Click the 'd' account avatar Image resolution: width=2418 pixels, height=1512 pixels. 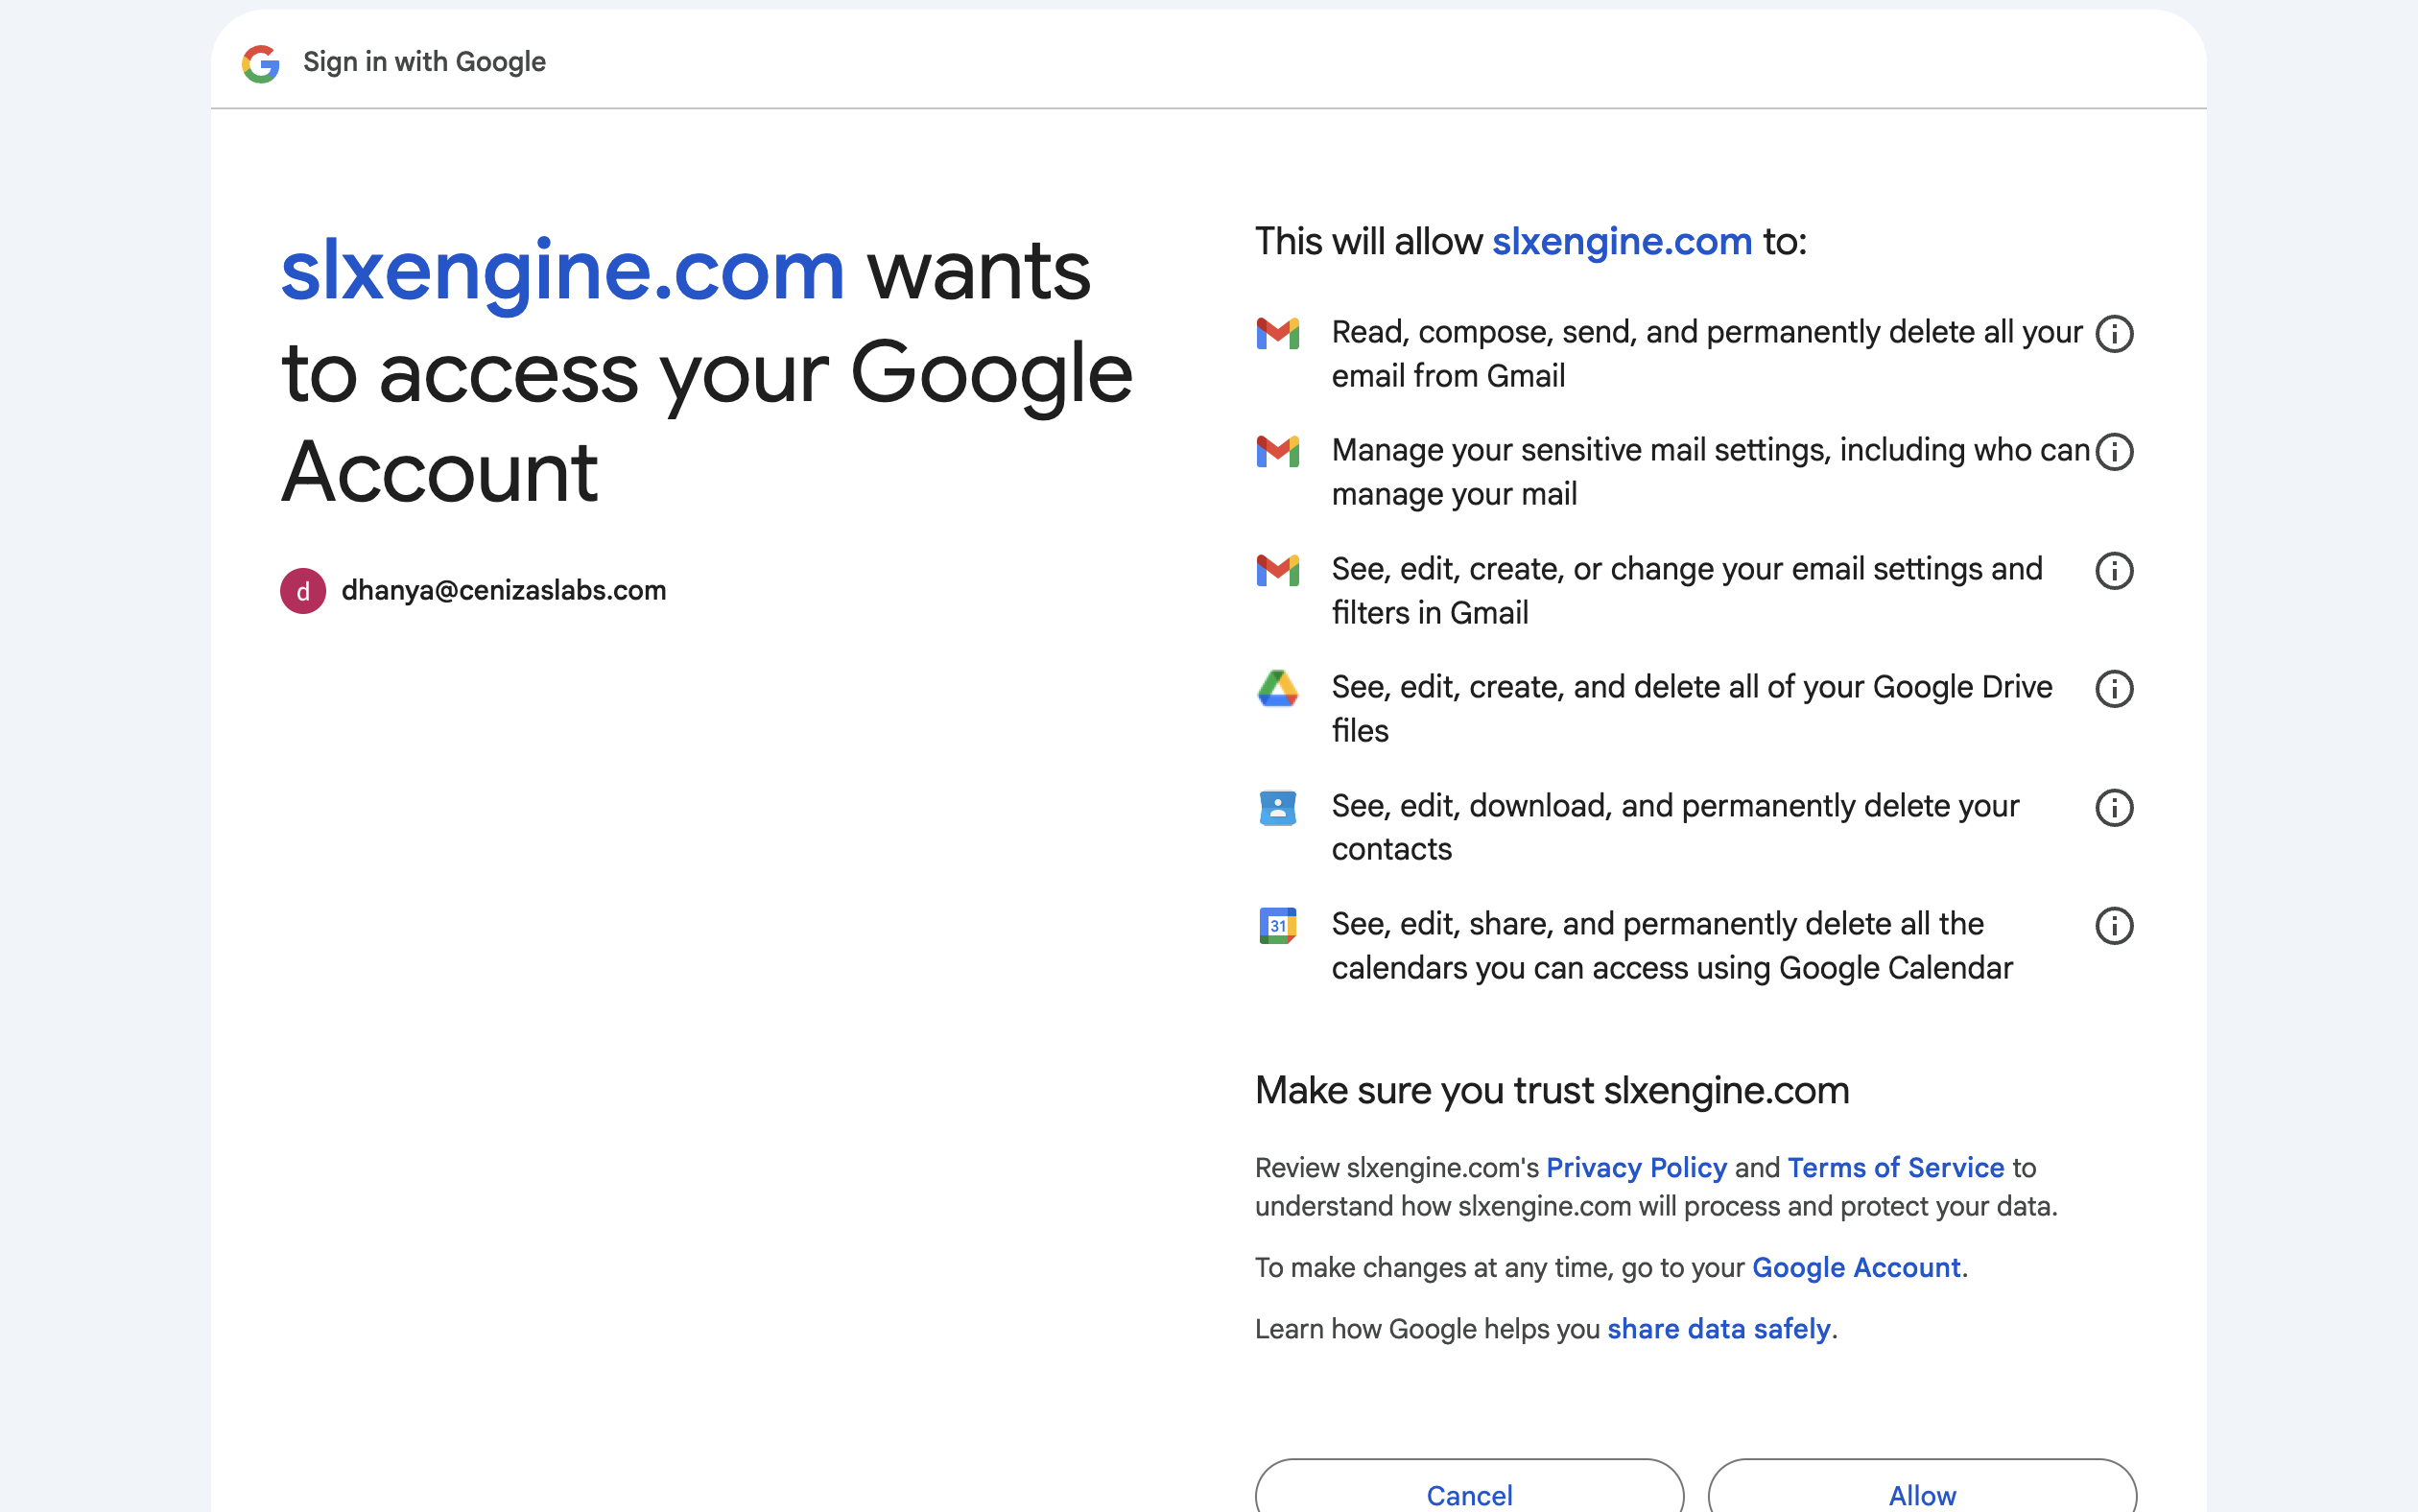coord(302,591)
